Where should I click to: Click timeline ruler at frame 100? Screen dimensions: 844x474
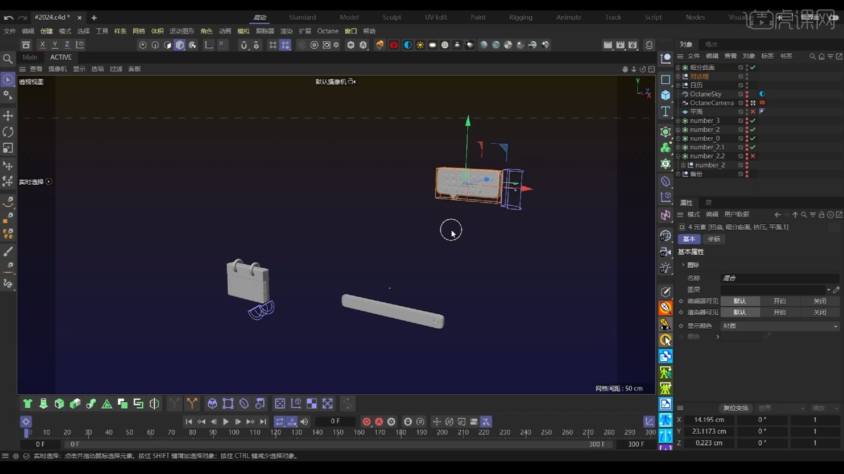(x=234, y=432)
